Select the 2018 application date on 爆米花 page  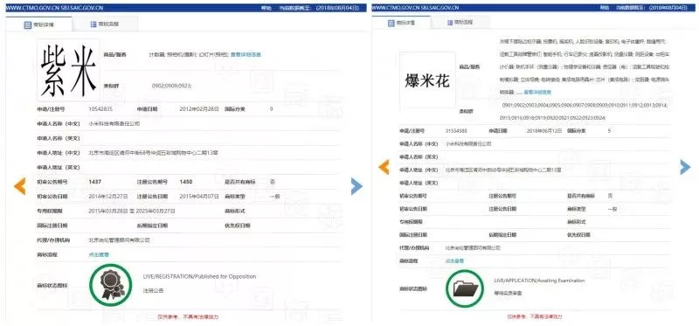(x=544, y=131)
